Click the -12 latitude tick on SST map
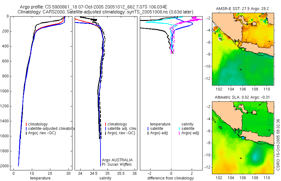The width and height of the screenshot is (281, 181). click(208, 79)
